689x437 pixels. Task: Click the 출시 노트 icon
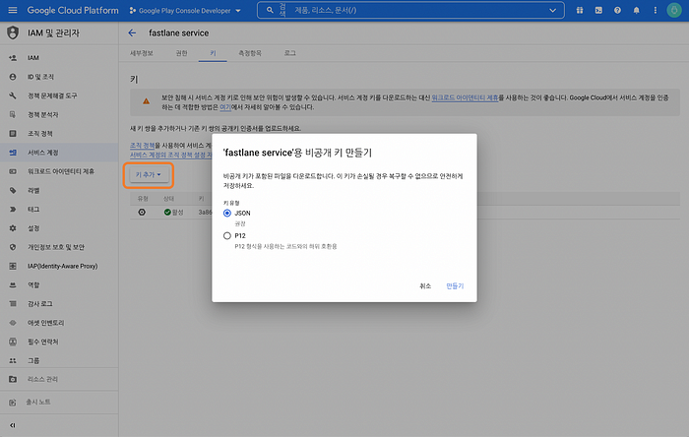click(x=13, y=402)
